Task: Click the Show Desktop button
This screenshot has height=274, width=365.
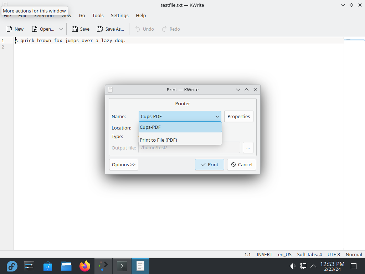Action: (x=354, y=266)
